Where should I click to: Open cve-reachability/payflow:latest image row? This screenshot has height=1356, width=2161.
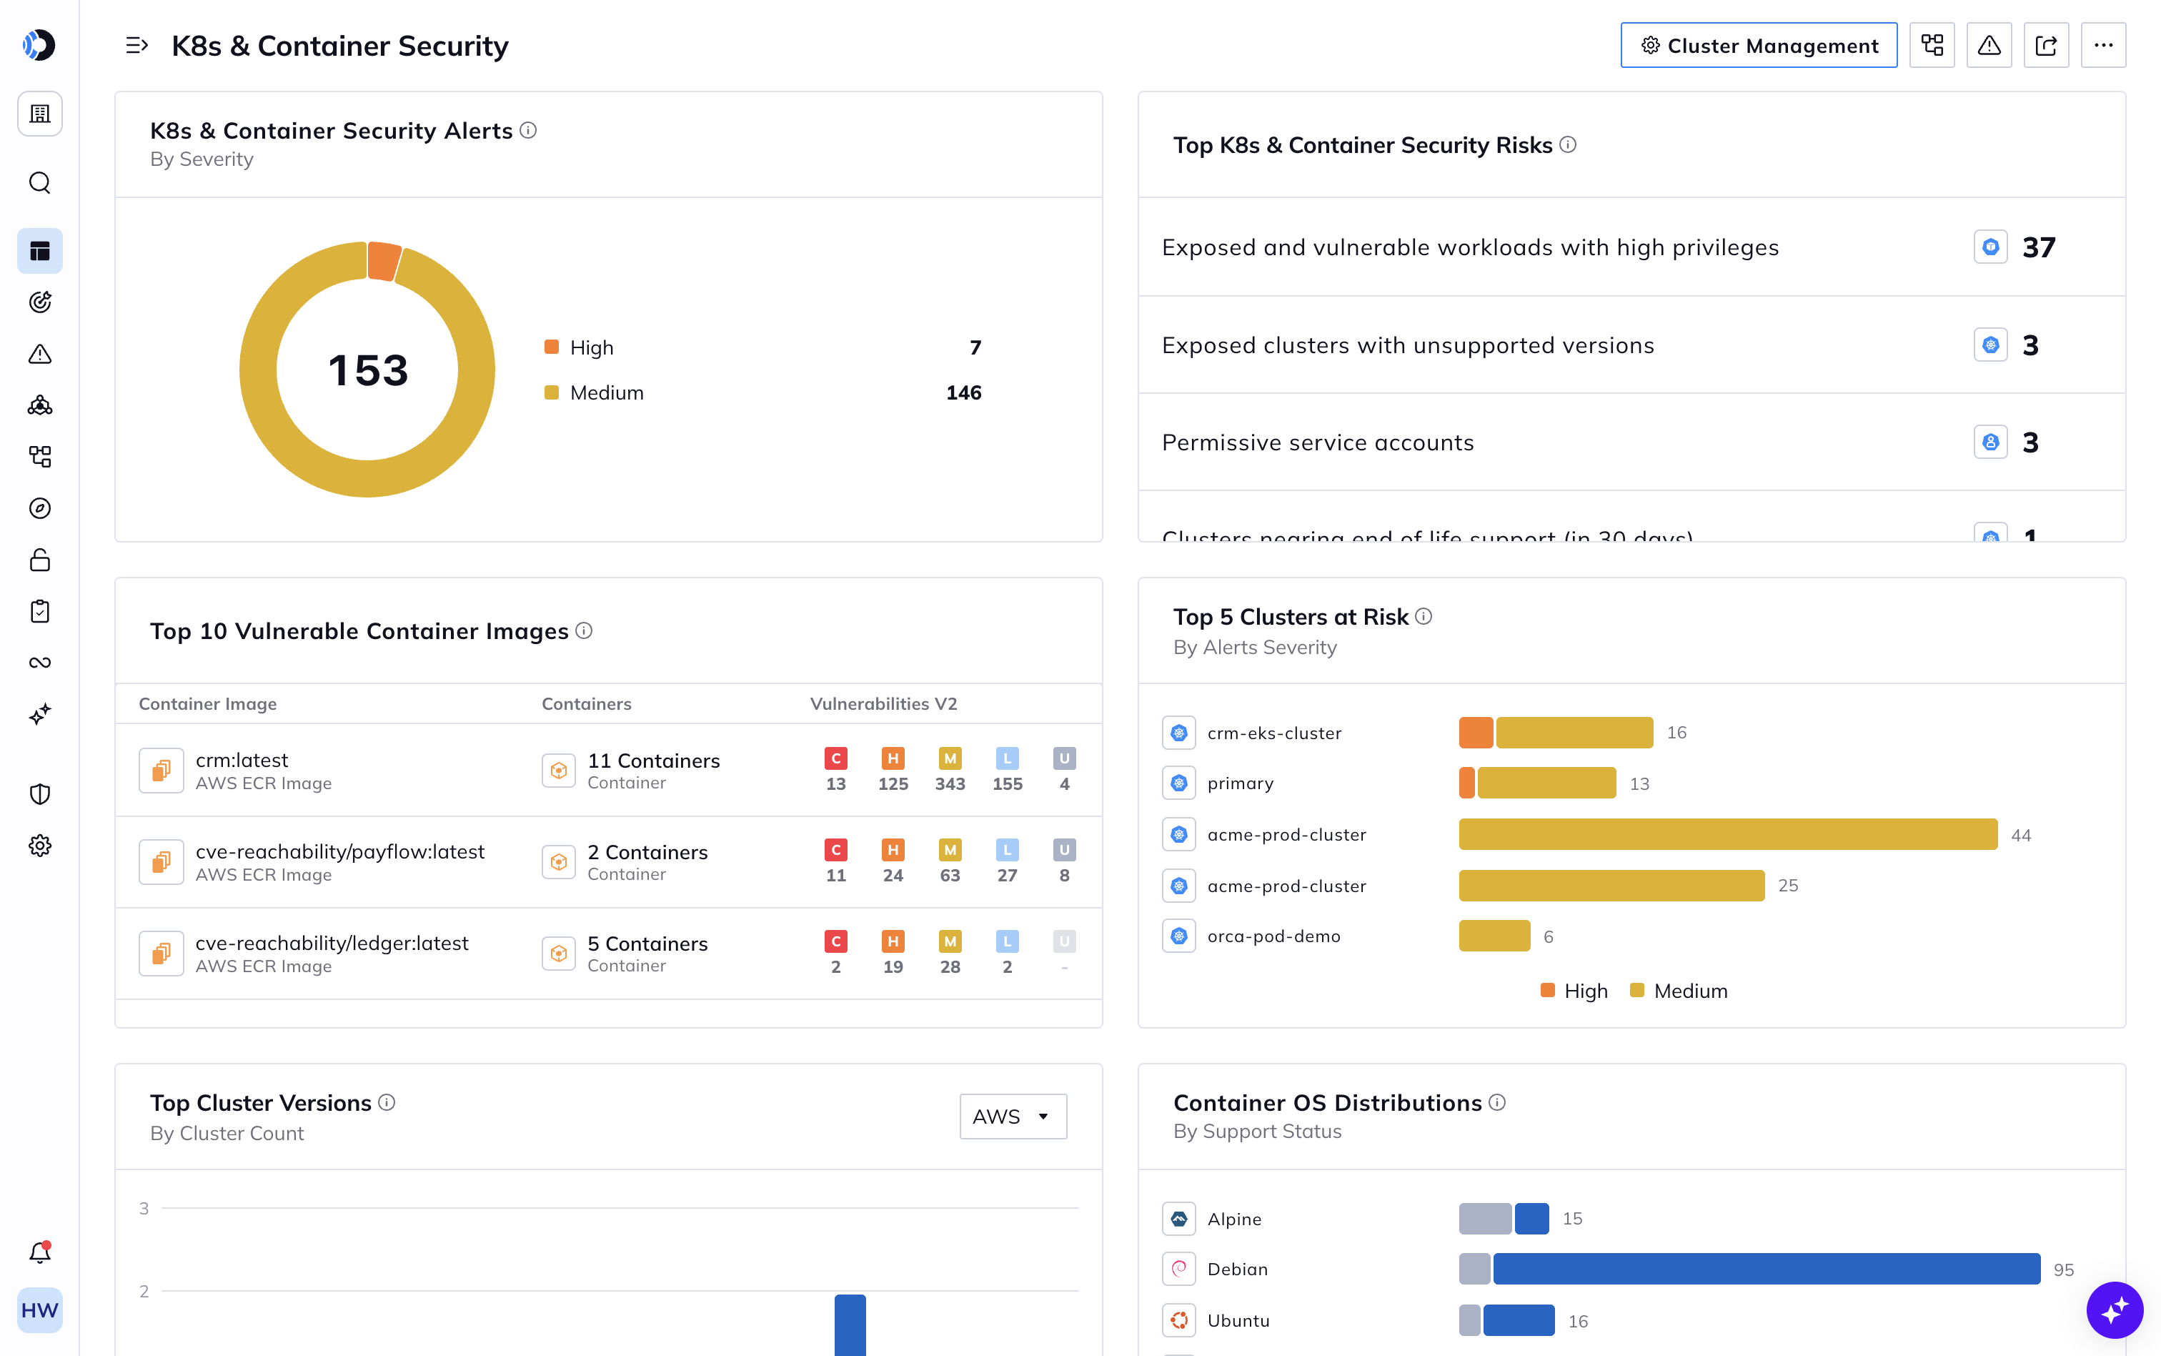[609, 862]
